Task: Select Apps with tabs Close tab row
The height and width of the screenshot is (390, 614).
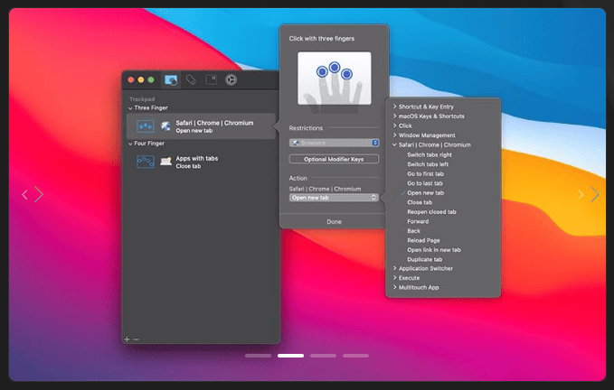Action: [x=201, y=162]
